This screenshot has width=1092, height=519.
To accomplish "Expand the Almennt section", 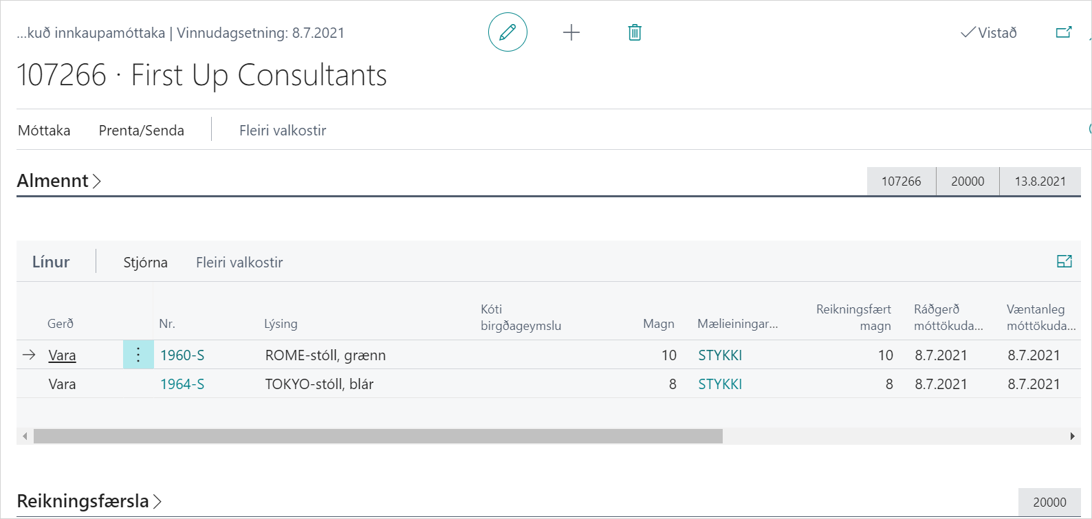I will coord(59,181).
